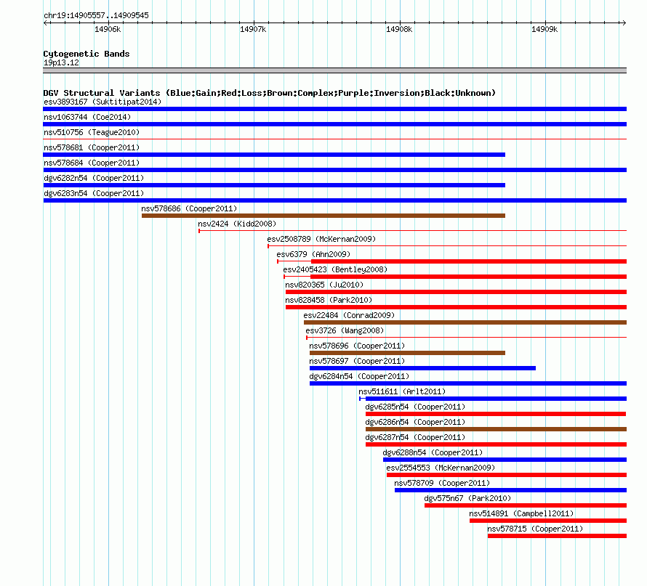Click the esv22484 (Conrad2009) label
Viewport: 647px width, 586px height.
point(349,315)
